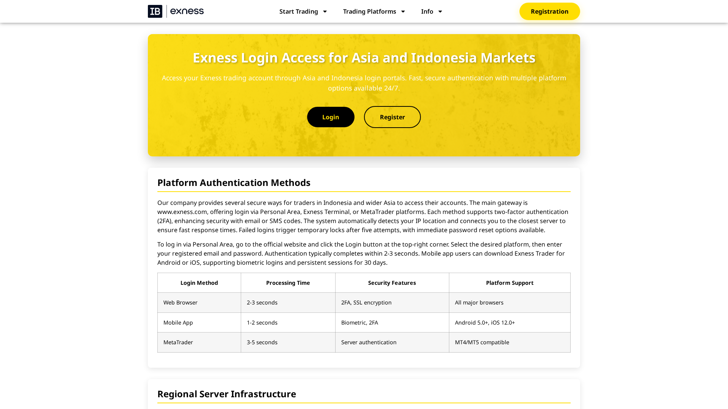
Task: Click the Mobile App table cell
Action: click(x=199, y=323)
